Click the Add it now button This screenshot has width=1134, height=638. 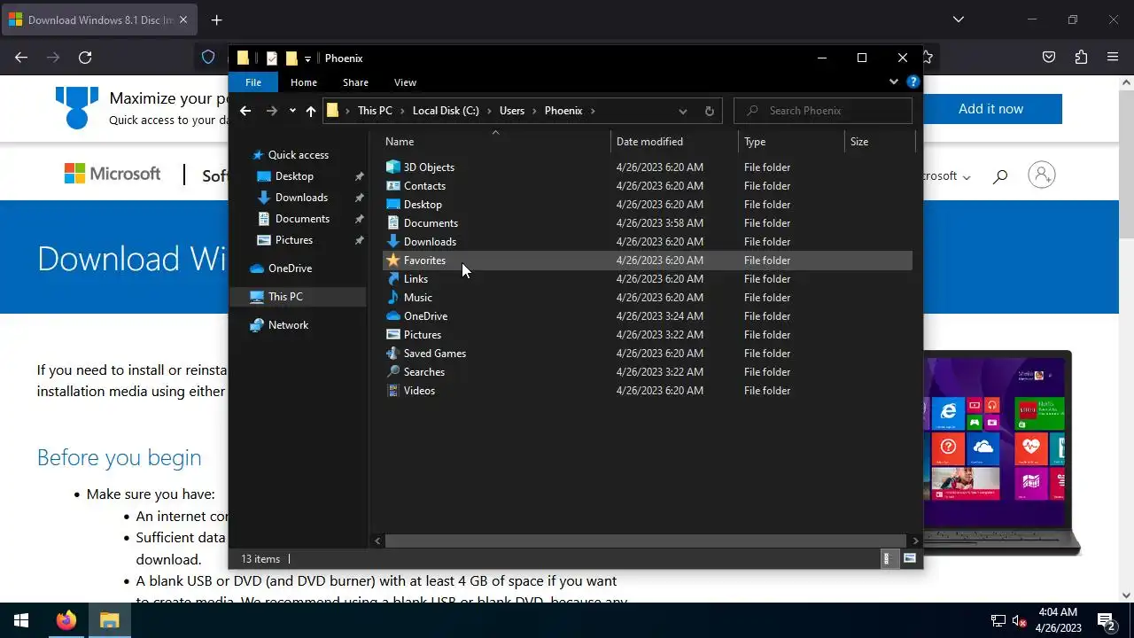[x=990, y=109]
